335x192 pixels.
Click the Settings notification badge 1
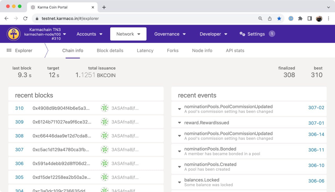(272, 34)
